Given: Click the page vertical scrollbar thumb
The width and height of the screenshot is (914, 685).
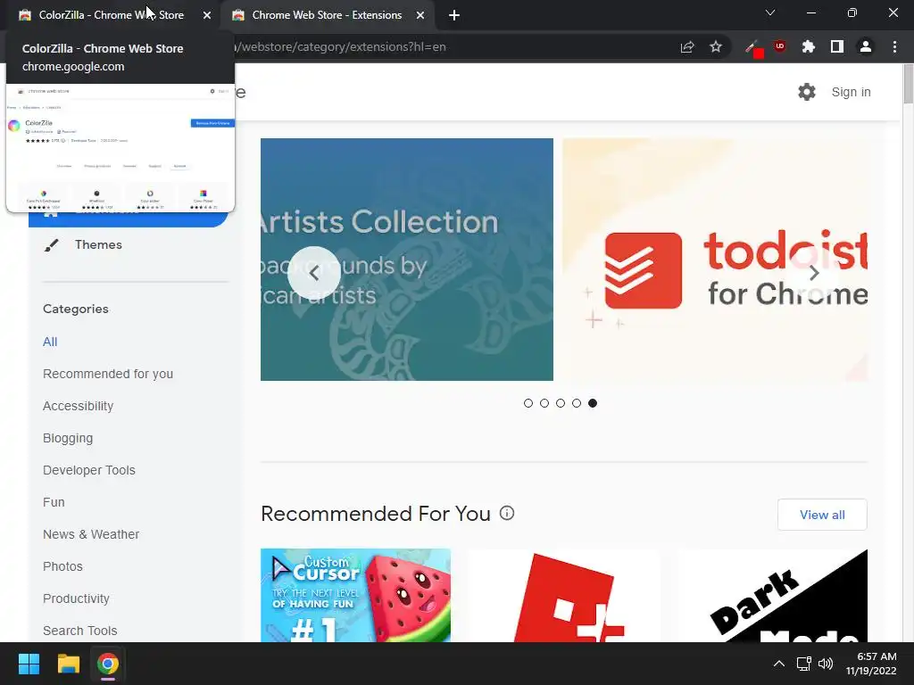Looking at the screenshot, I should pos(908,84).
